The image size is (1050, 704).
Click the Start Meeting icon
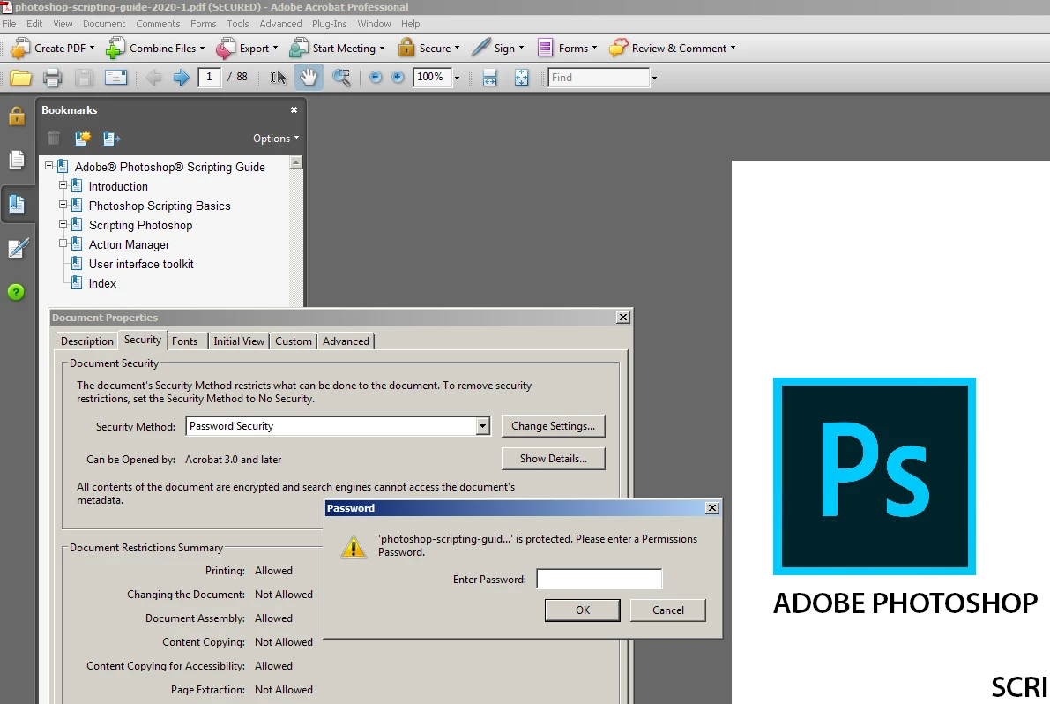(x=299, y=49)
